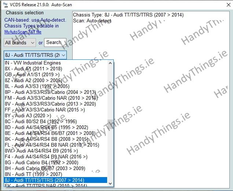Select FM - Audi A3/S3/Cabrio NAR entry
233x191 pixels.
point(55,98)
